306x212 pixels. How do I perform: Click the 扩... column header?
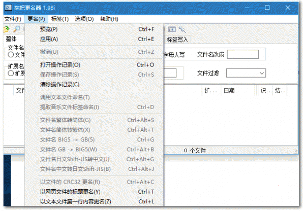[211, 90]
